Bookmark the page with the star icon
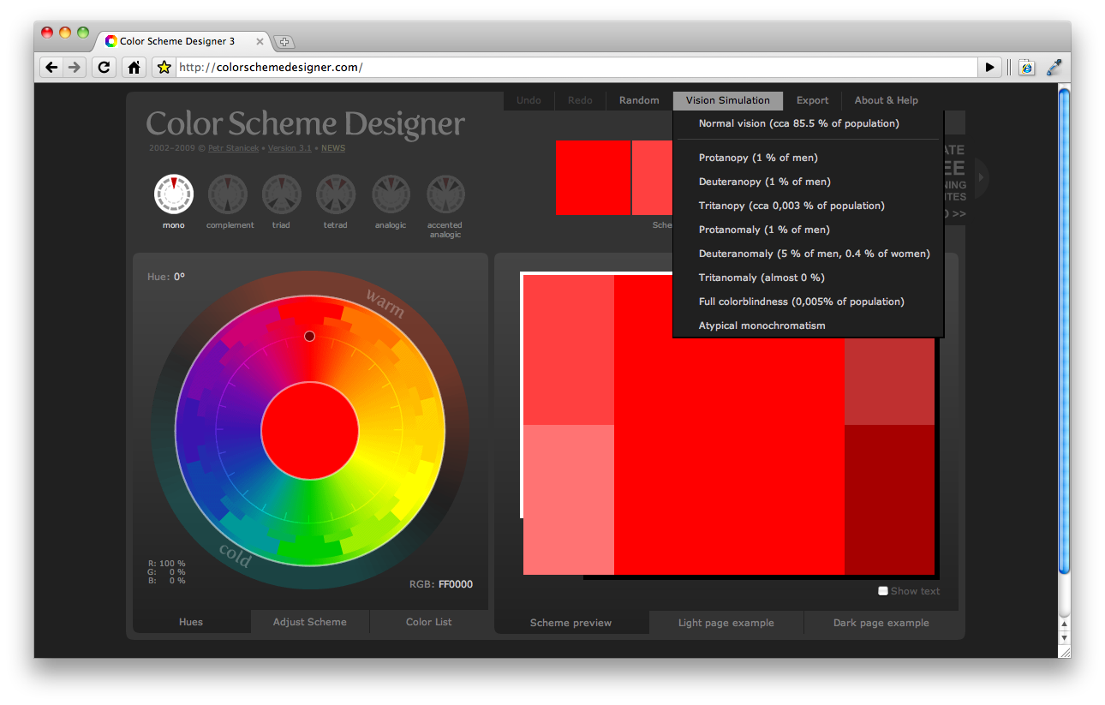Viewport: 1105px width, 705px height. point(164,67)
